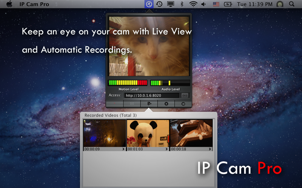Click the 00:01:03 duration label

135,149
